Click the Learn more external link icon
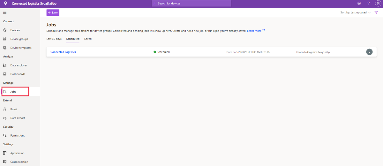383x166 pixels. (264, 31)
